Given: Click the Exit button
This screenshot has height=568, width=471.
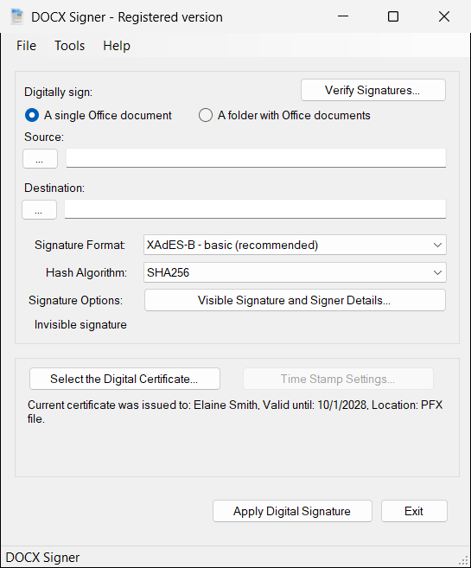Looking at the screenshot, I should pos(414,511).
